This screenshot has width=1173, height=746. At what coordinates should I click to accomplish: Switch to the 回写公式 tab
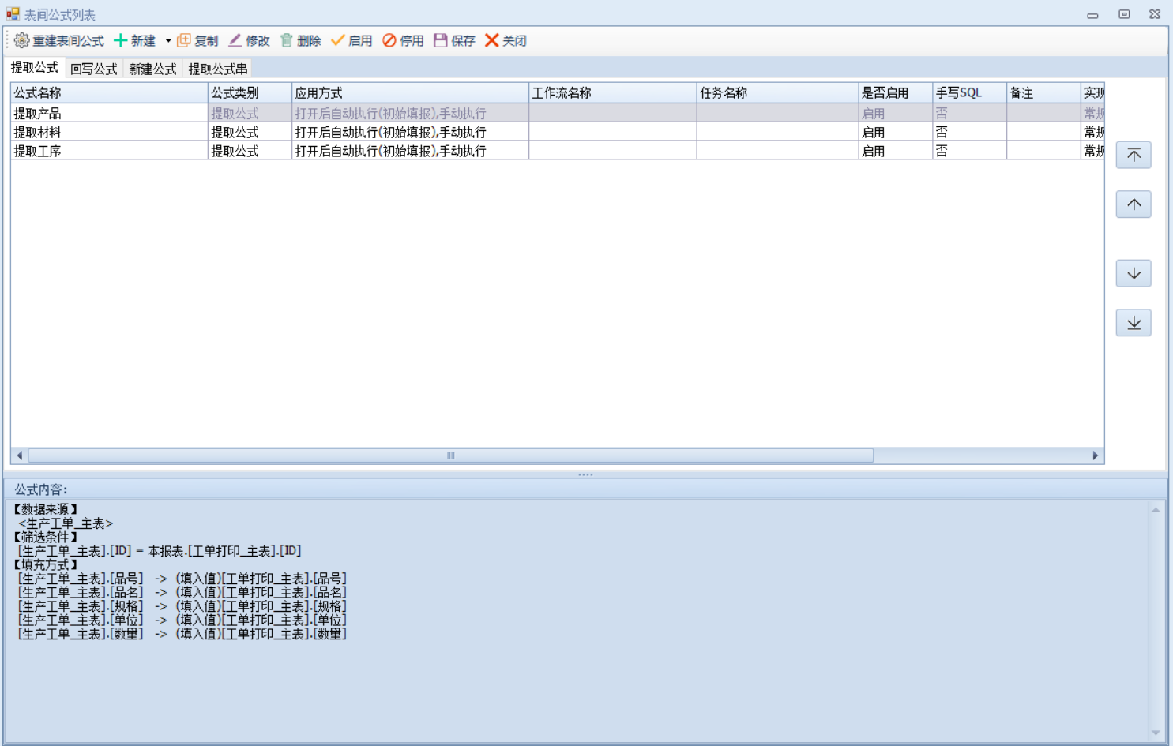[x=93, y=69]
